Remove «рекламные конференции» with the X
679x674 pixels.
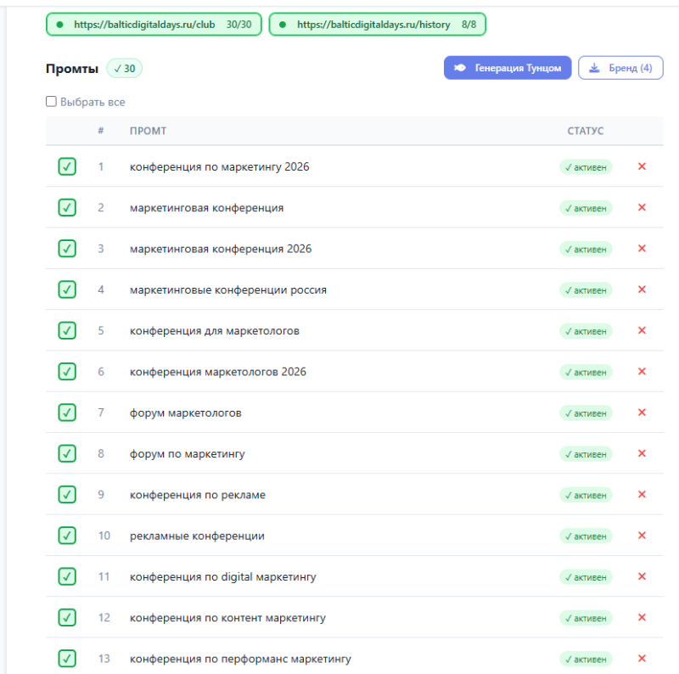[642, 536]
